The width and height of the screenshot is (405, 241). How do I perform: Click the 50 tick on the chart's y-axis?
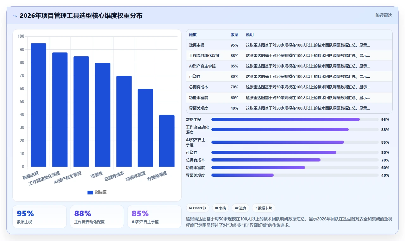pos(22,102)
